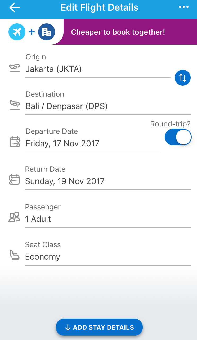Image resolution: width=197 pixels, height=340 pixels.
Task: Tap the calendar icon beside Departure Date
Action: tap(15, 142)
